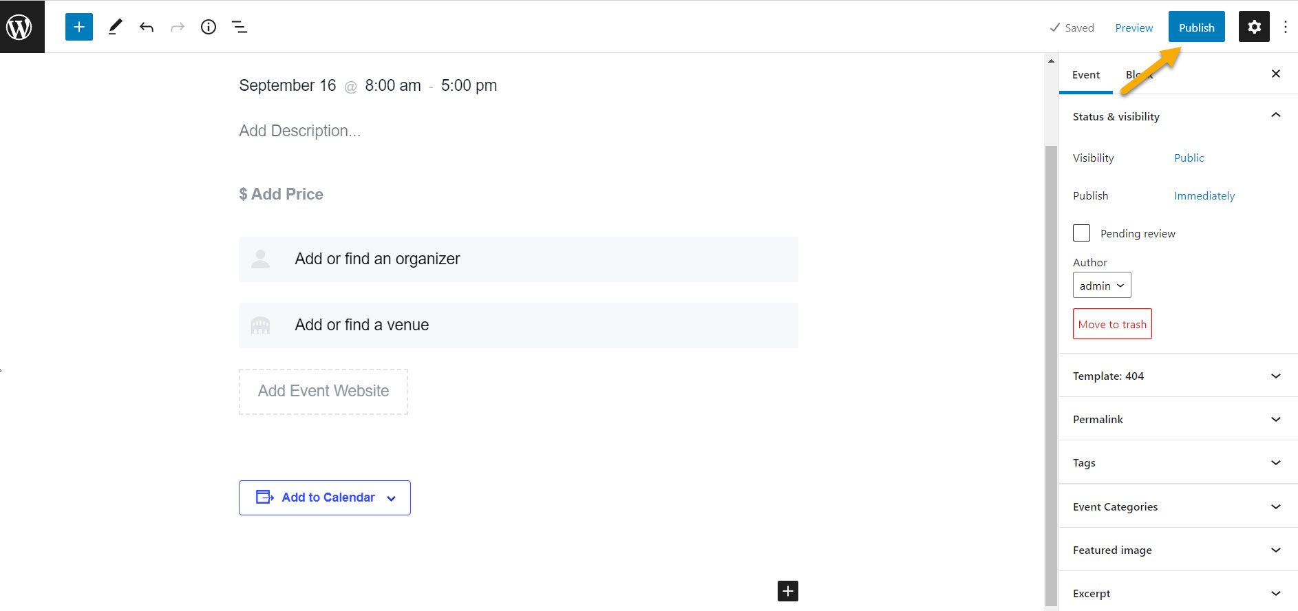Open the Author admin dropdown
Viewport: 1298px width, 611px height.
1101,286
